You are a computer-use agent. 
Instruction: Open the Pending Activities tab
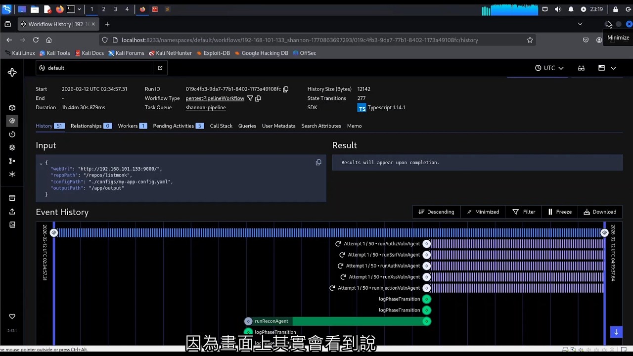[179, 126]
